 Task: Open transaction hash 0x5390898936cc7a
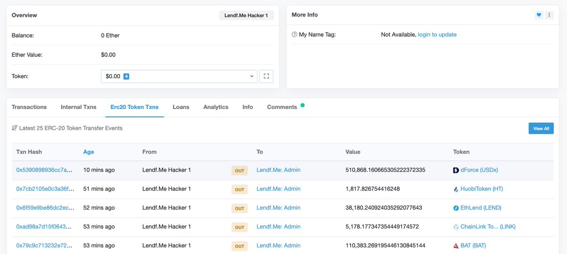point(45,170)
